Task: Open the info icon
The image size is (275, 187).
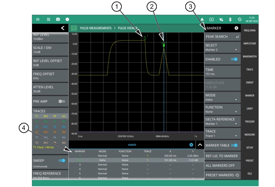Action: coord(67,19)
